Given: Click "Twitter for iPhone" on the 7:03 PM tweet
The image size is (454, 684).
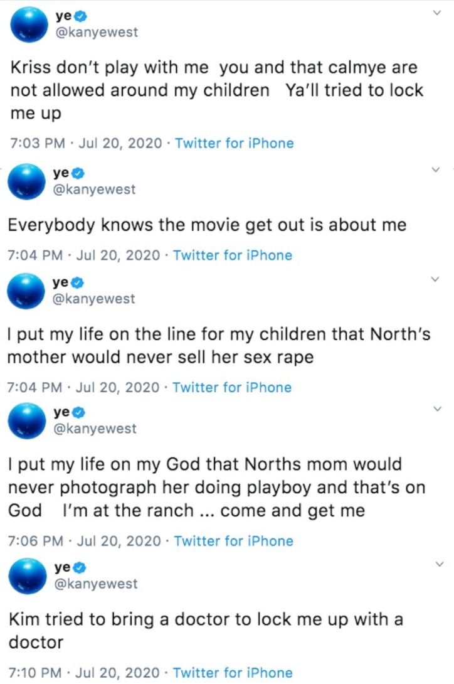Looking at the screenshot, I should tap(235, 143).
